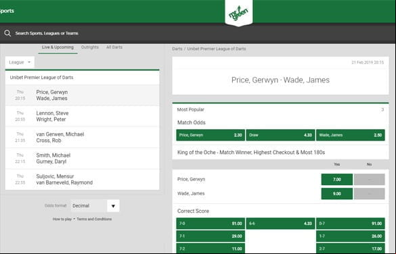Switch to Live & Upcoming tab

pyautogui.click(x=58, y=47)
